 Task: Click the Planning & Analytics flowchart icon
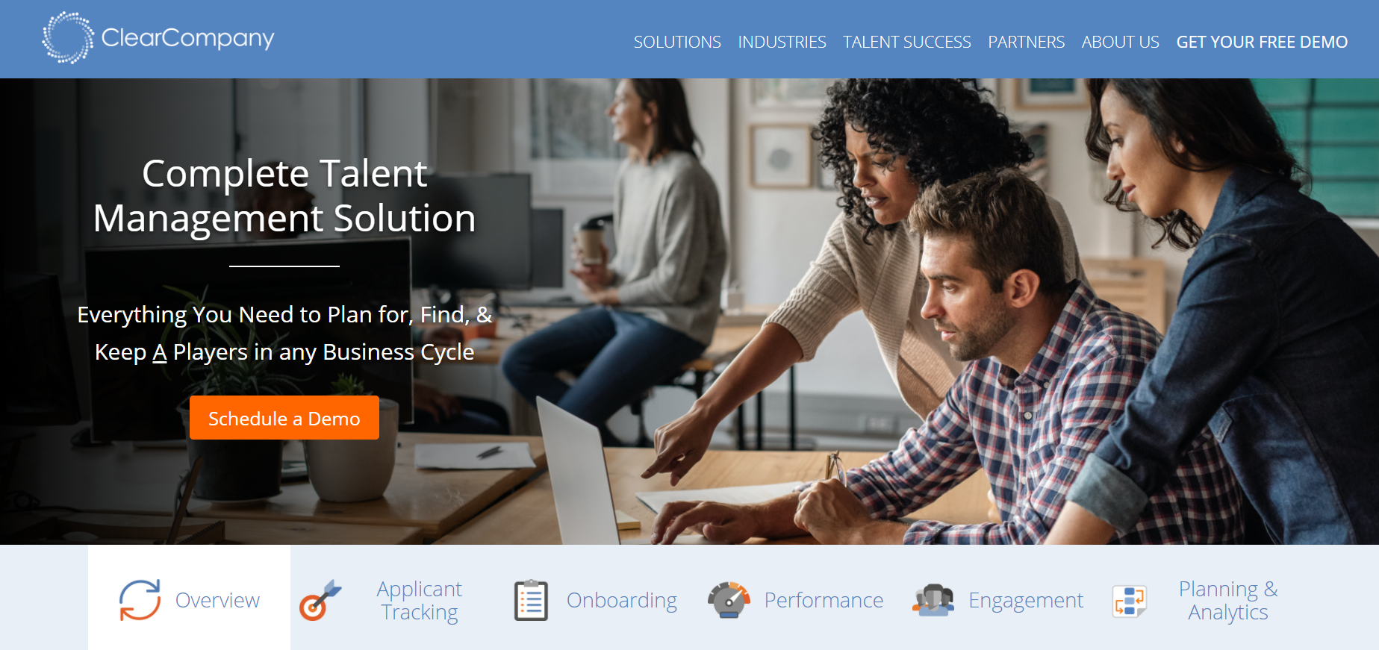(1130, 601)
